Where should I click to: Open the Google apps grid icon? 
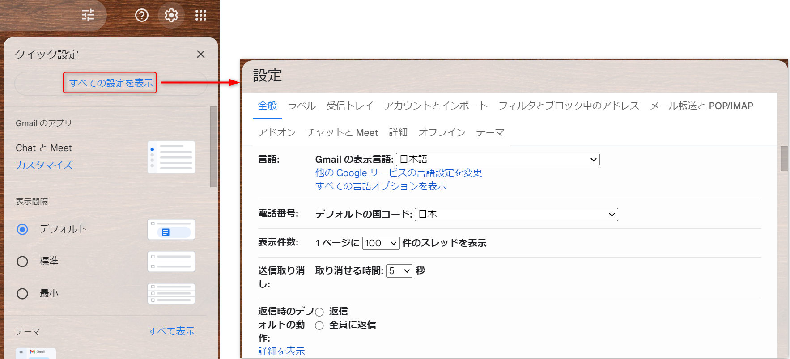tap(201, 16)
